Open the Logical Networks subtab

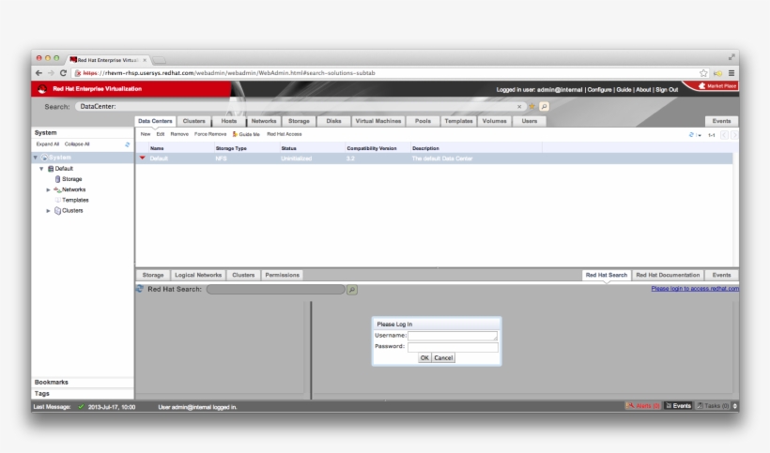[198, 275]
